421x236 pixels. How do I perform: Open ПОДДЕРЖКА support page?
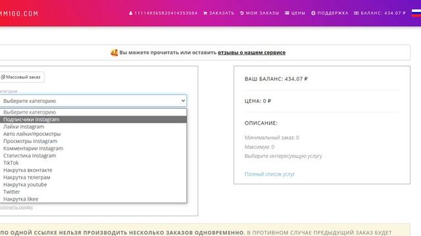(330, 13)
